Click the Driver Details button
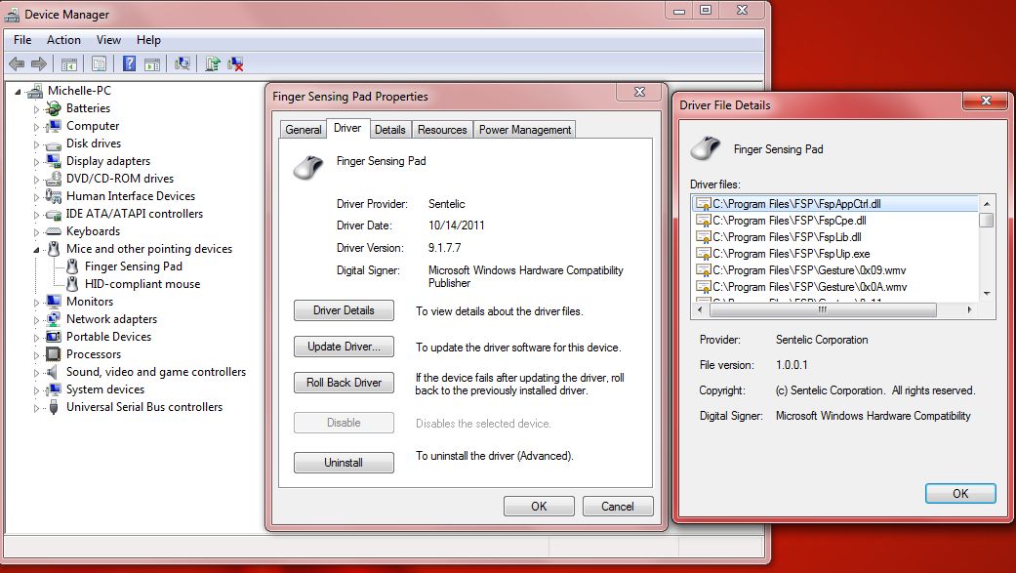The height and width of the screenshot is (573, 1016). point(344,310)
